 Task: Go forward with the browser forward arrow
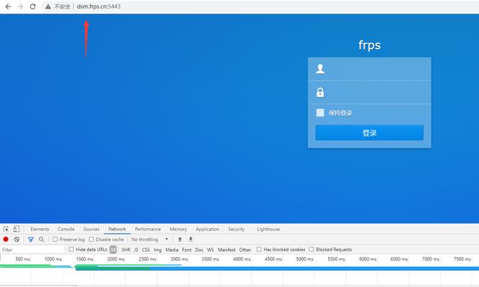pyautogui.click(x=20, y=6)
